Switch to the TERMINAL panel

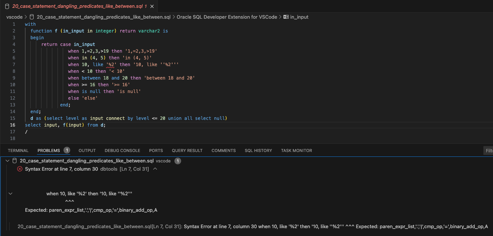(18, 150)
